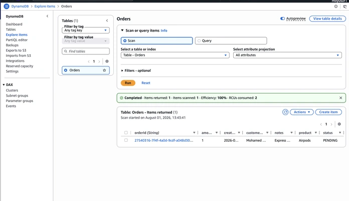Favorite the Orders table star
Viewport: 349px width, 201px height.
pyautogui.click(x=104, y=70)
